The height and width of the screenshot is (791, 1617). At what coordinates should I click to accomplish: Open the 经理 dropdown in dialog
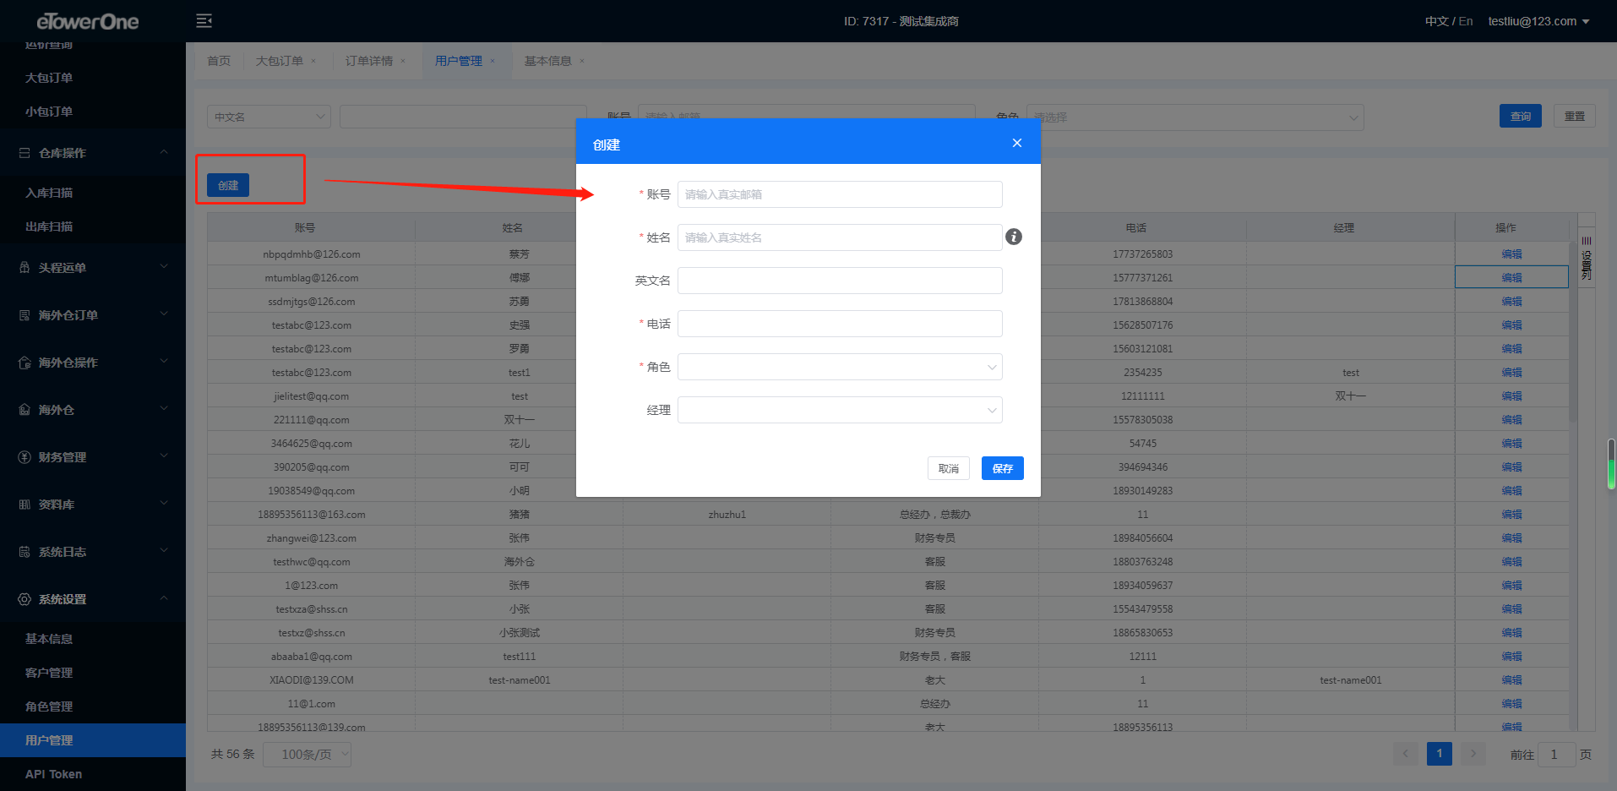click(x=840, y=410)
